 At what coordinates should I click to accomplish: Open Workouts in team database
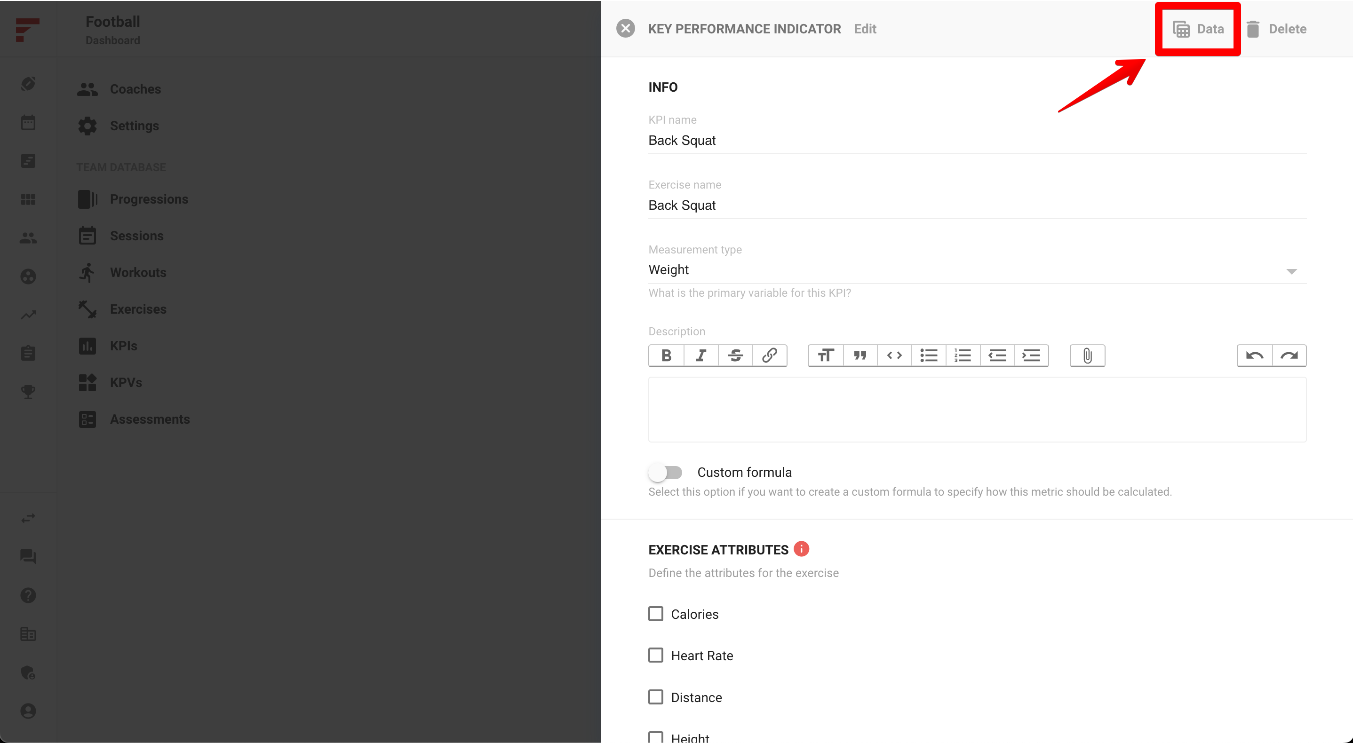click(x=122, y=273)
